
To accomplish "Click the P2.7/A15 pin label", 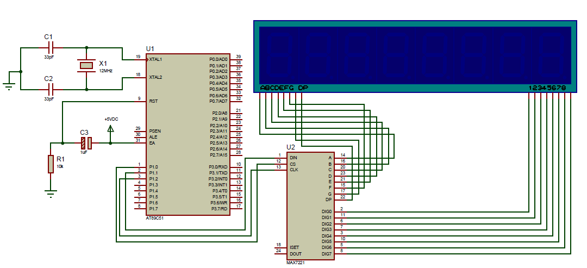I will pos(218,155).
